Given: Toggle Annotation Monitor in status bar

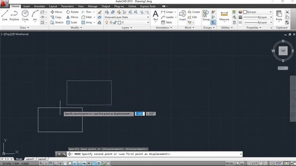Looking at the screenshot, I should click(x=108, y=163).
